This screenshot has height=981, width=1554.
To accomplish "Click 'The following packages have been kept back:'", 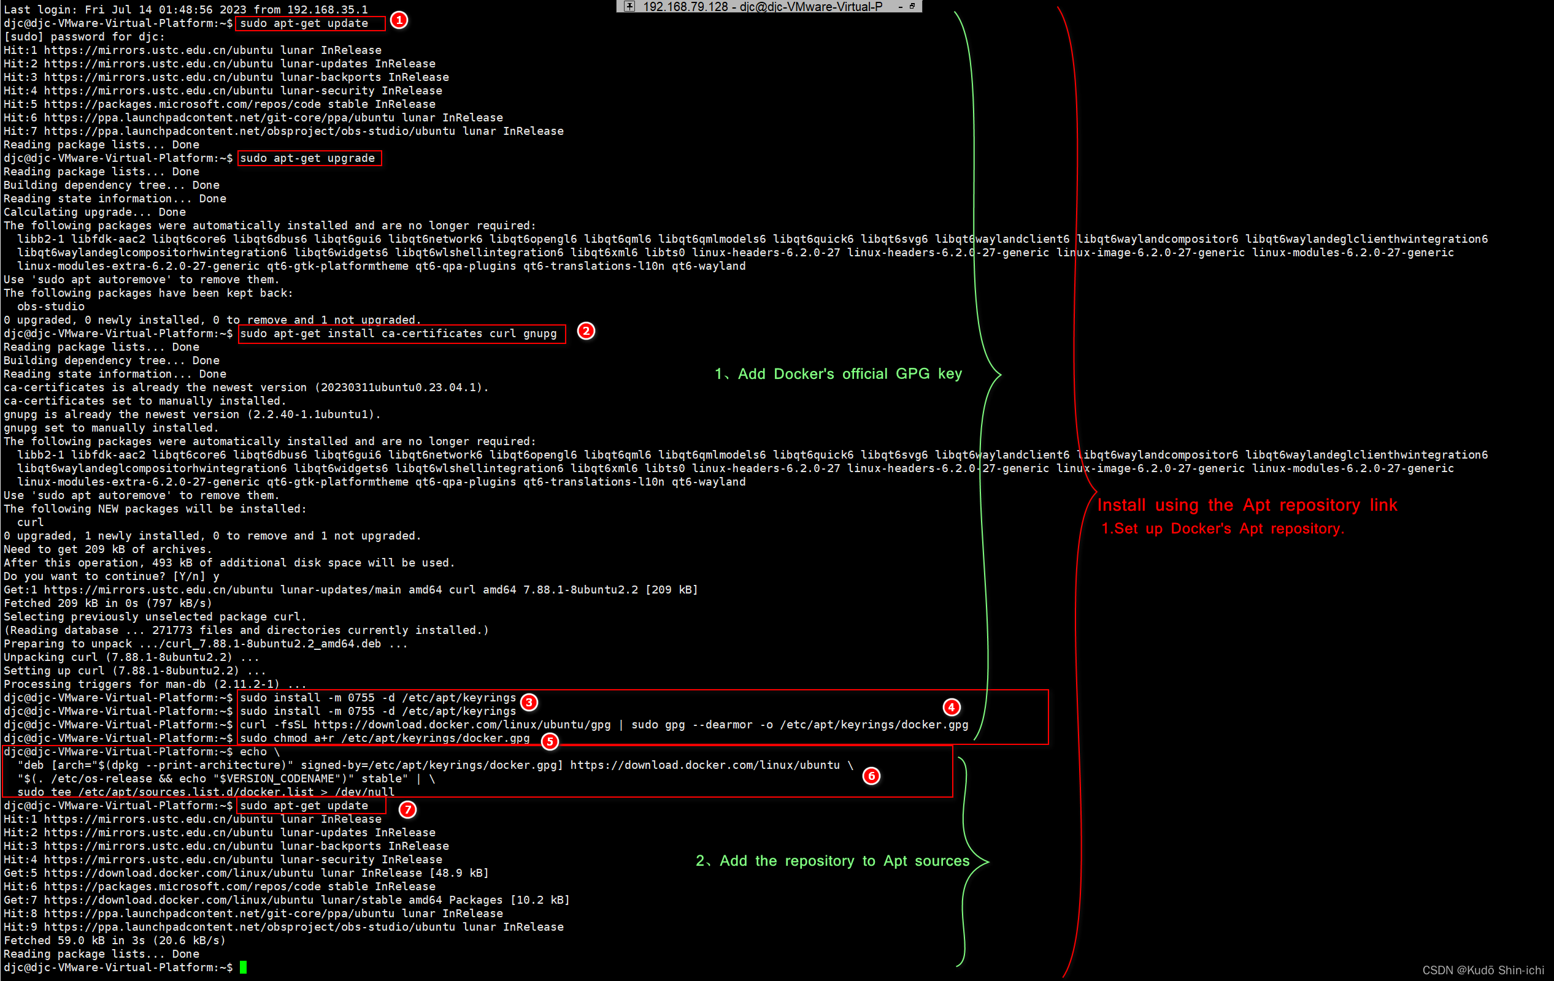I will click(148, 293).
